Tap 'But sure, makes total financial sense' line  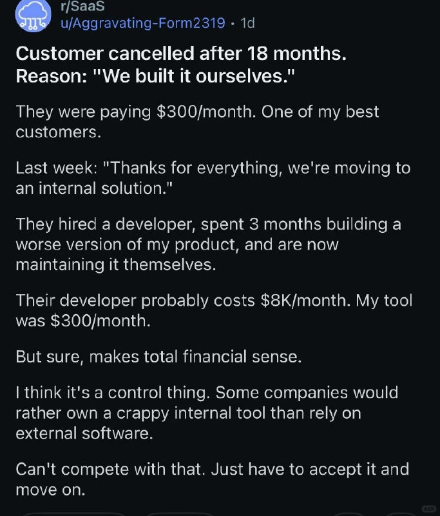158,357
